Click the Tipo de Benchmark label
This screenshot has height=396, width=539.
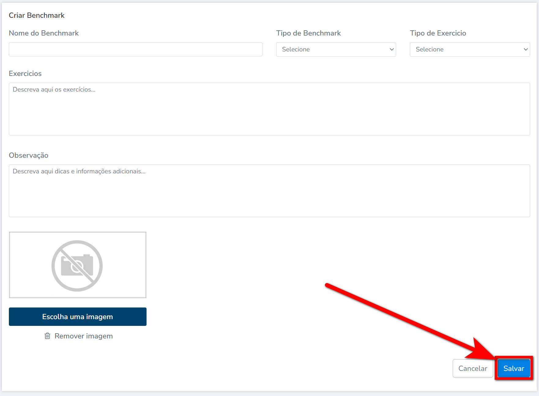(308, 33)
